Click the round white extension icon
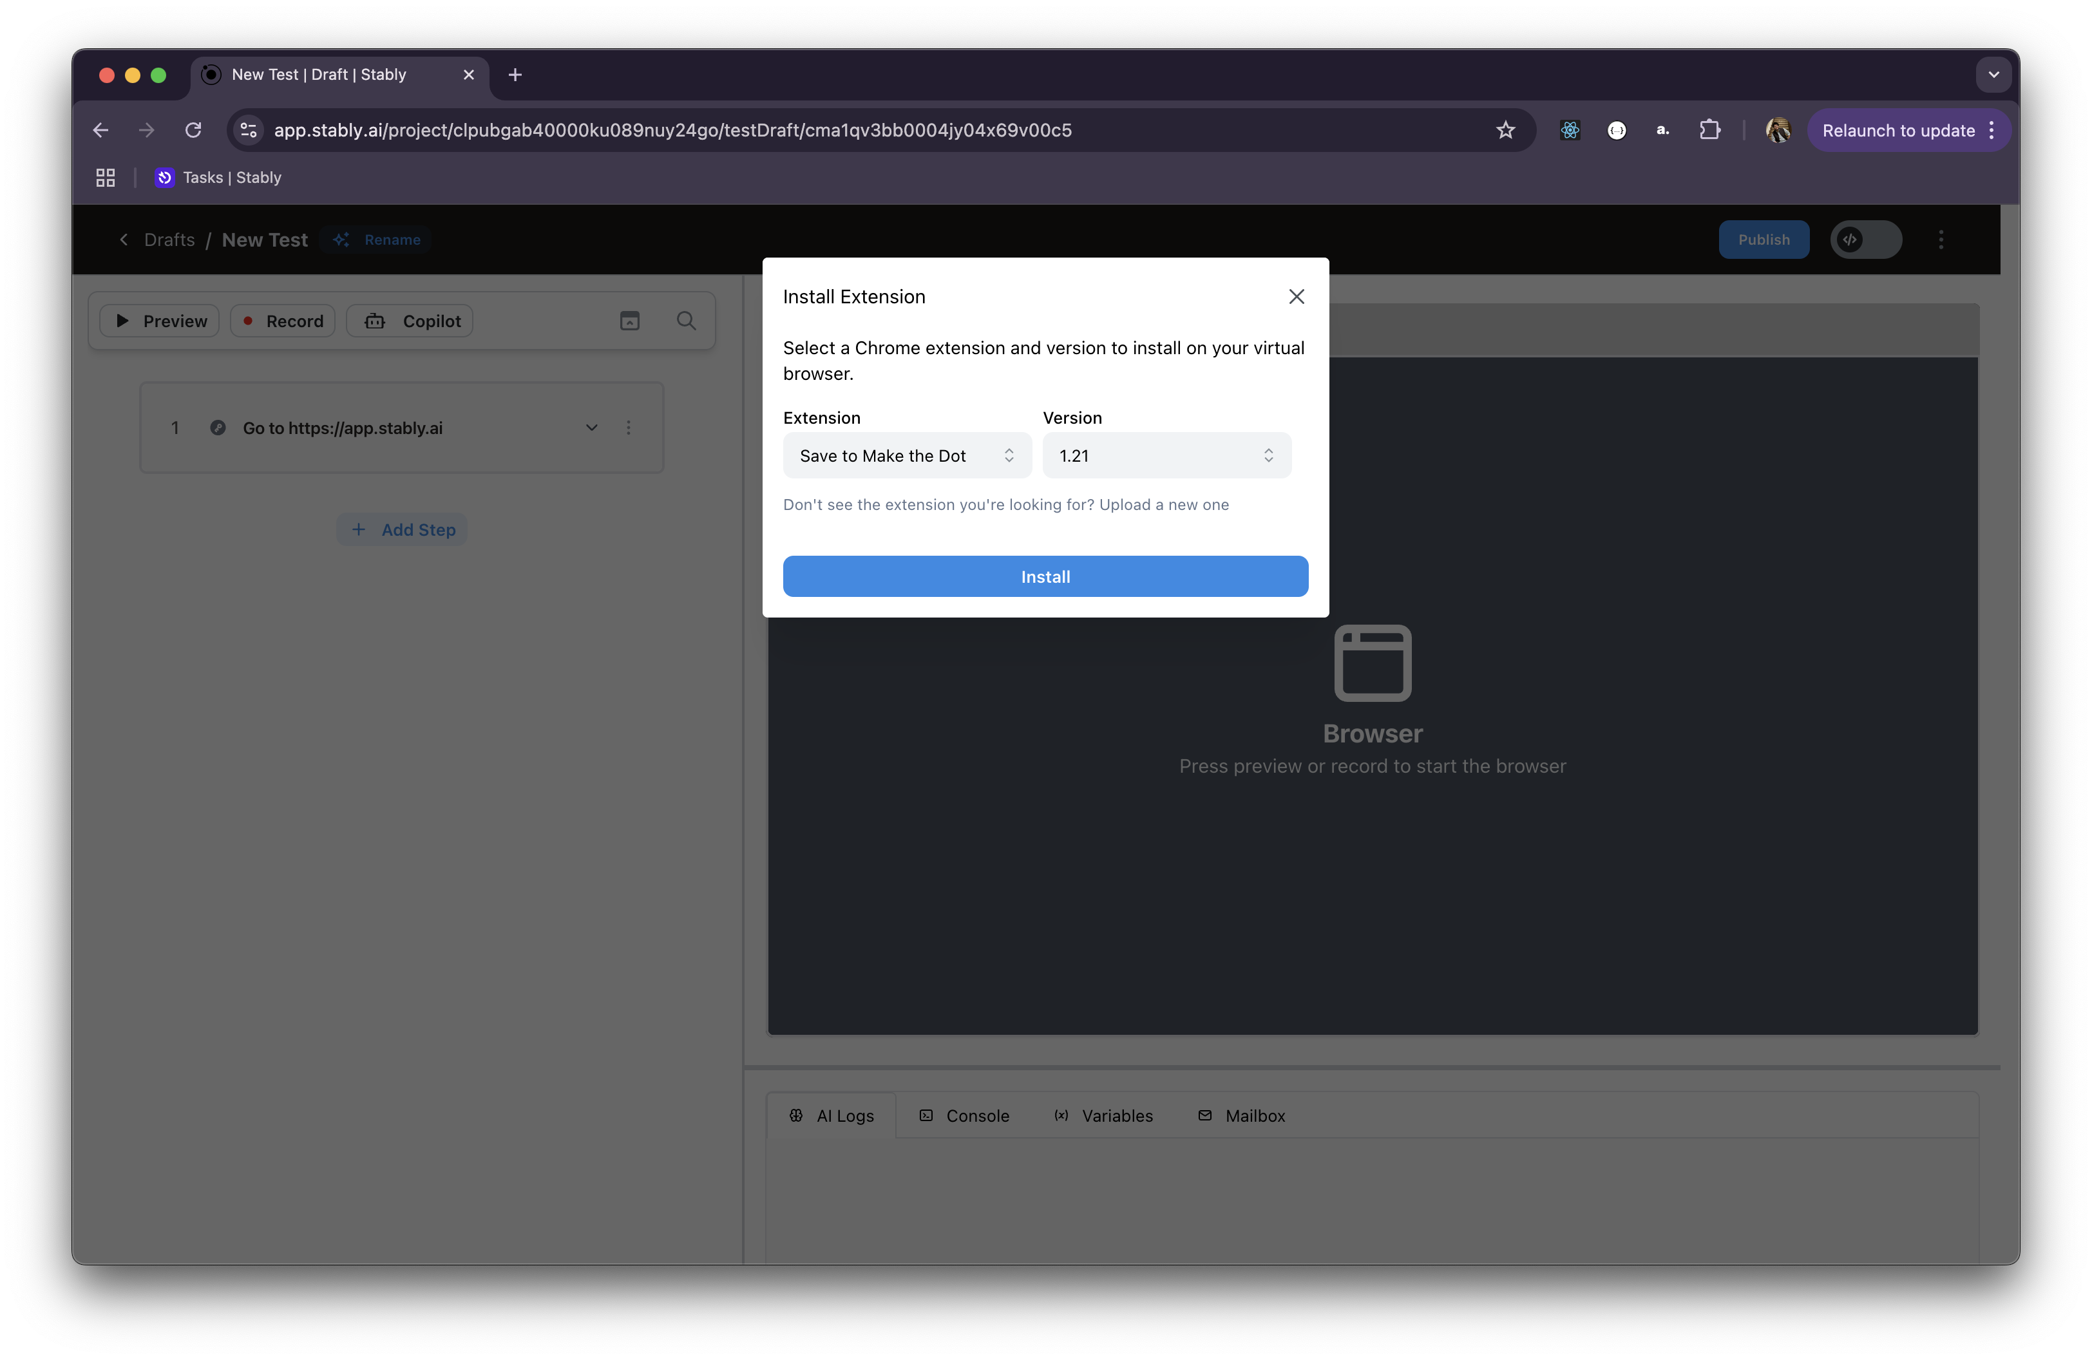This screenshot has width=2092, height=1360. 1617,130
